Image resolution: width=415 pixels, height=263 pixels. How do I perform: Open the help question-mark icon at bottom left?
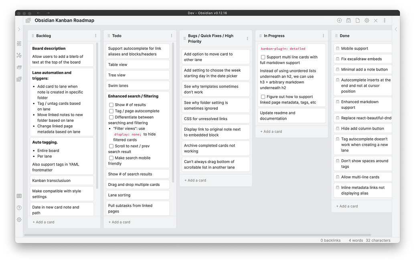point(19,208)
